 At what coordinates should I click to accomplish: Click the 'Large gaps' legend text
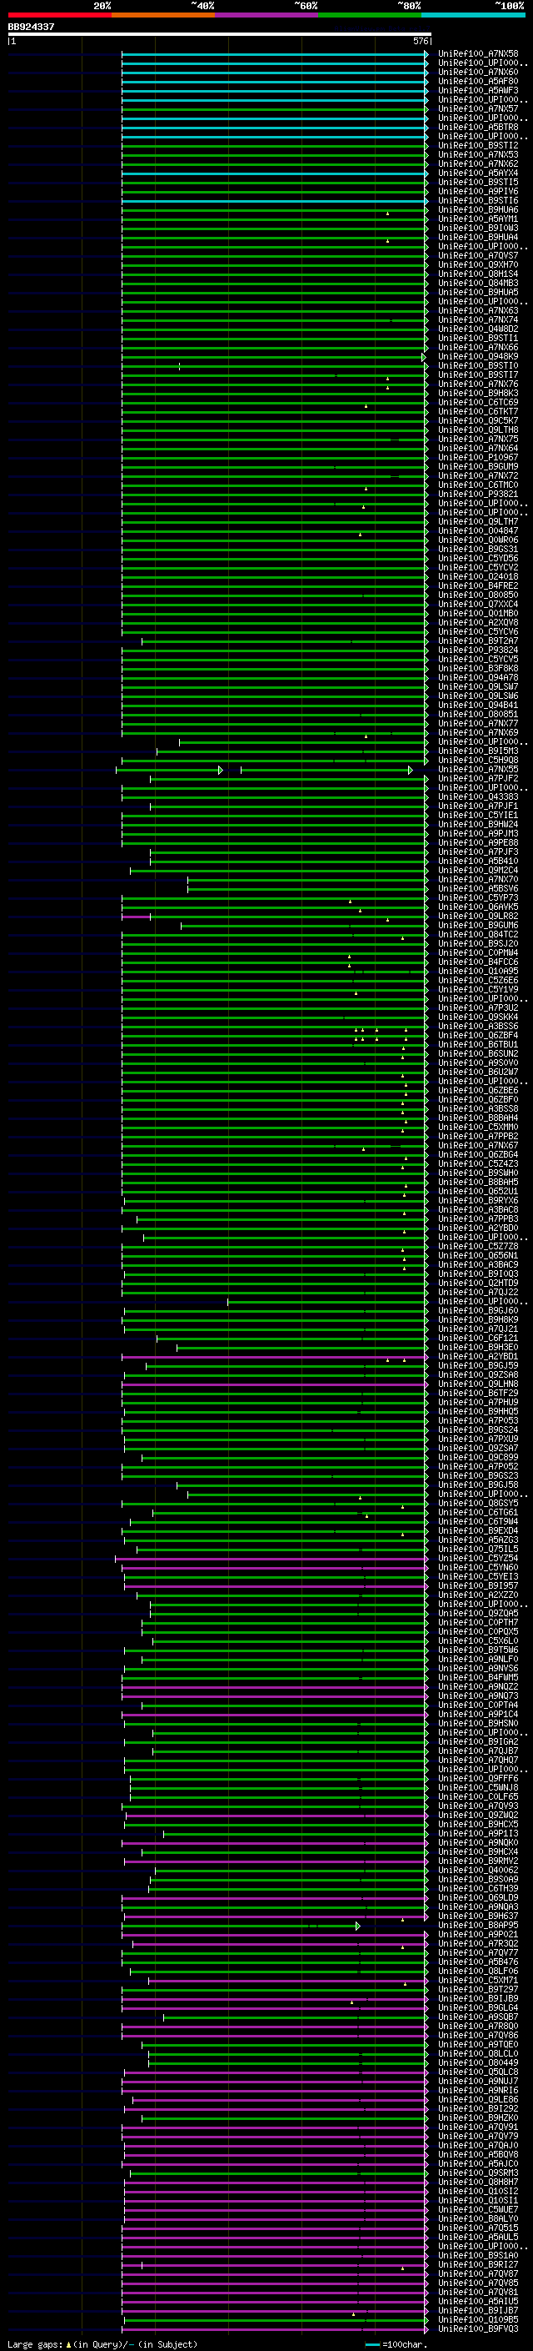[36, 2343]
